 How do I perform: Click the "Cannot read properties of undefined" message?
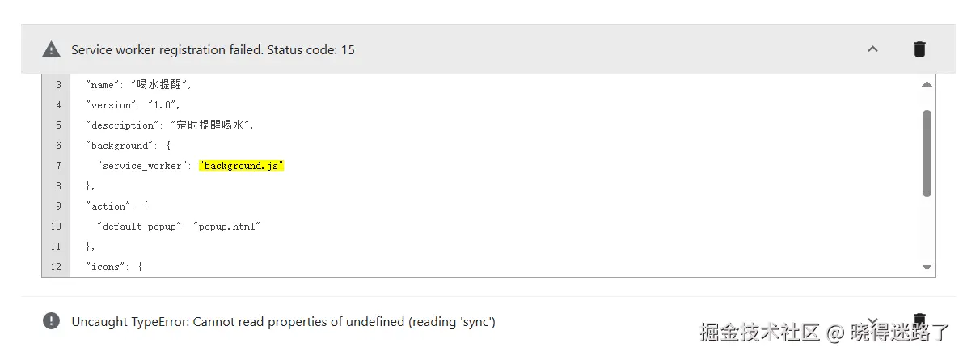coord(283,322)
